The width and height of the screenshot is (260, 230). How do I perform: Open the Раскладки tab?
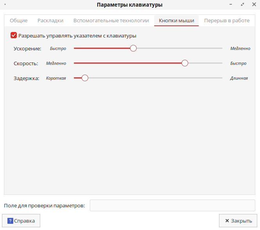50,20
